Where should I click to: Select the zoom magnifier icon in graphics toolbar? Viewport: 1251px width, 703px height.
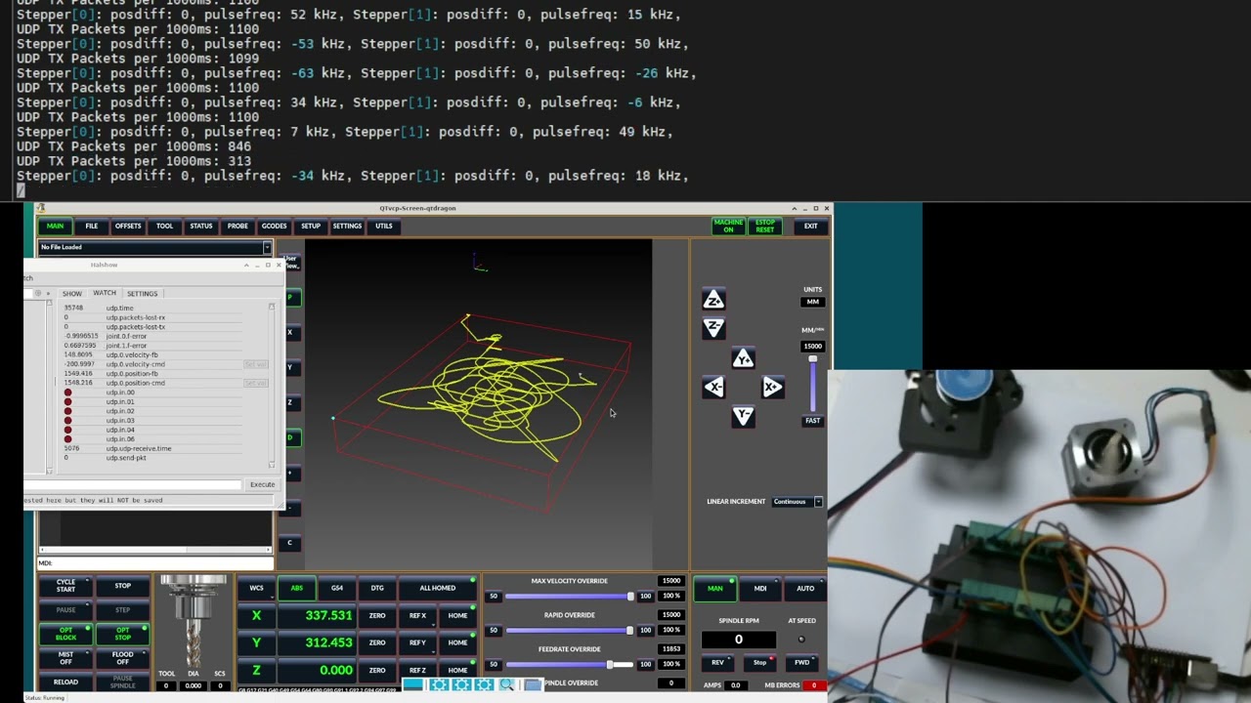pyautogui.click(x=506, y=684)
